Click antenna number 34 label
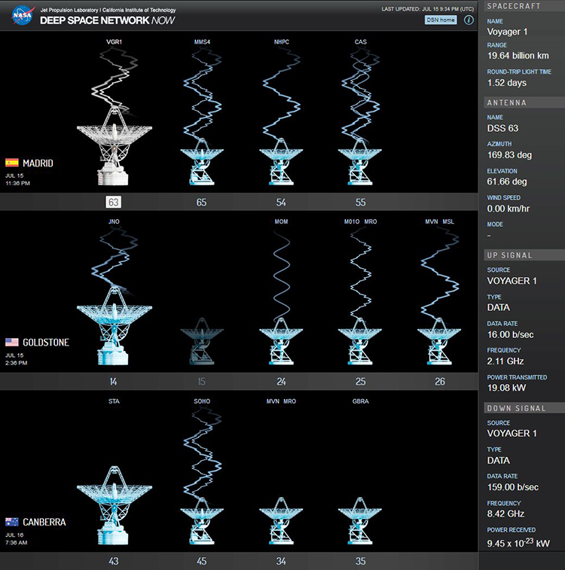565x570 pixels. point(281,561)
